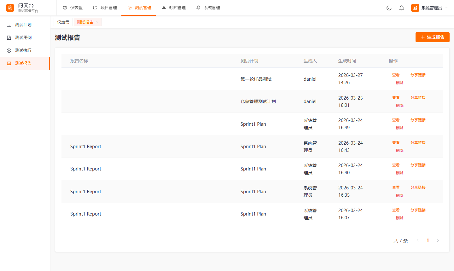
Task: Click the 生成报告 button
Action: point(432,37)
